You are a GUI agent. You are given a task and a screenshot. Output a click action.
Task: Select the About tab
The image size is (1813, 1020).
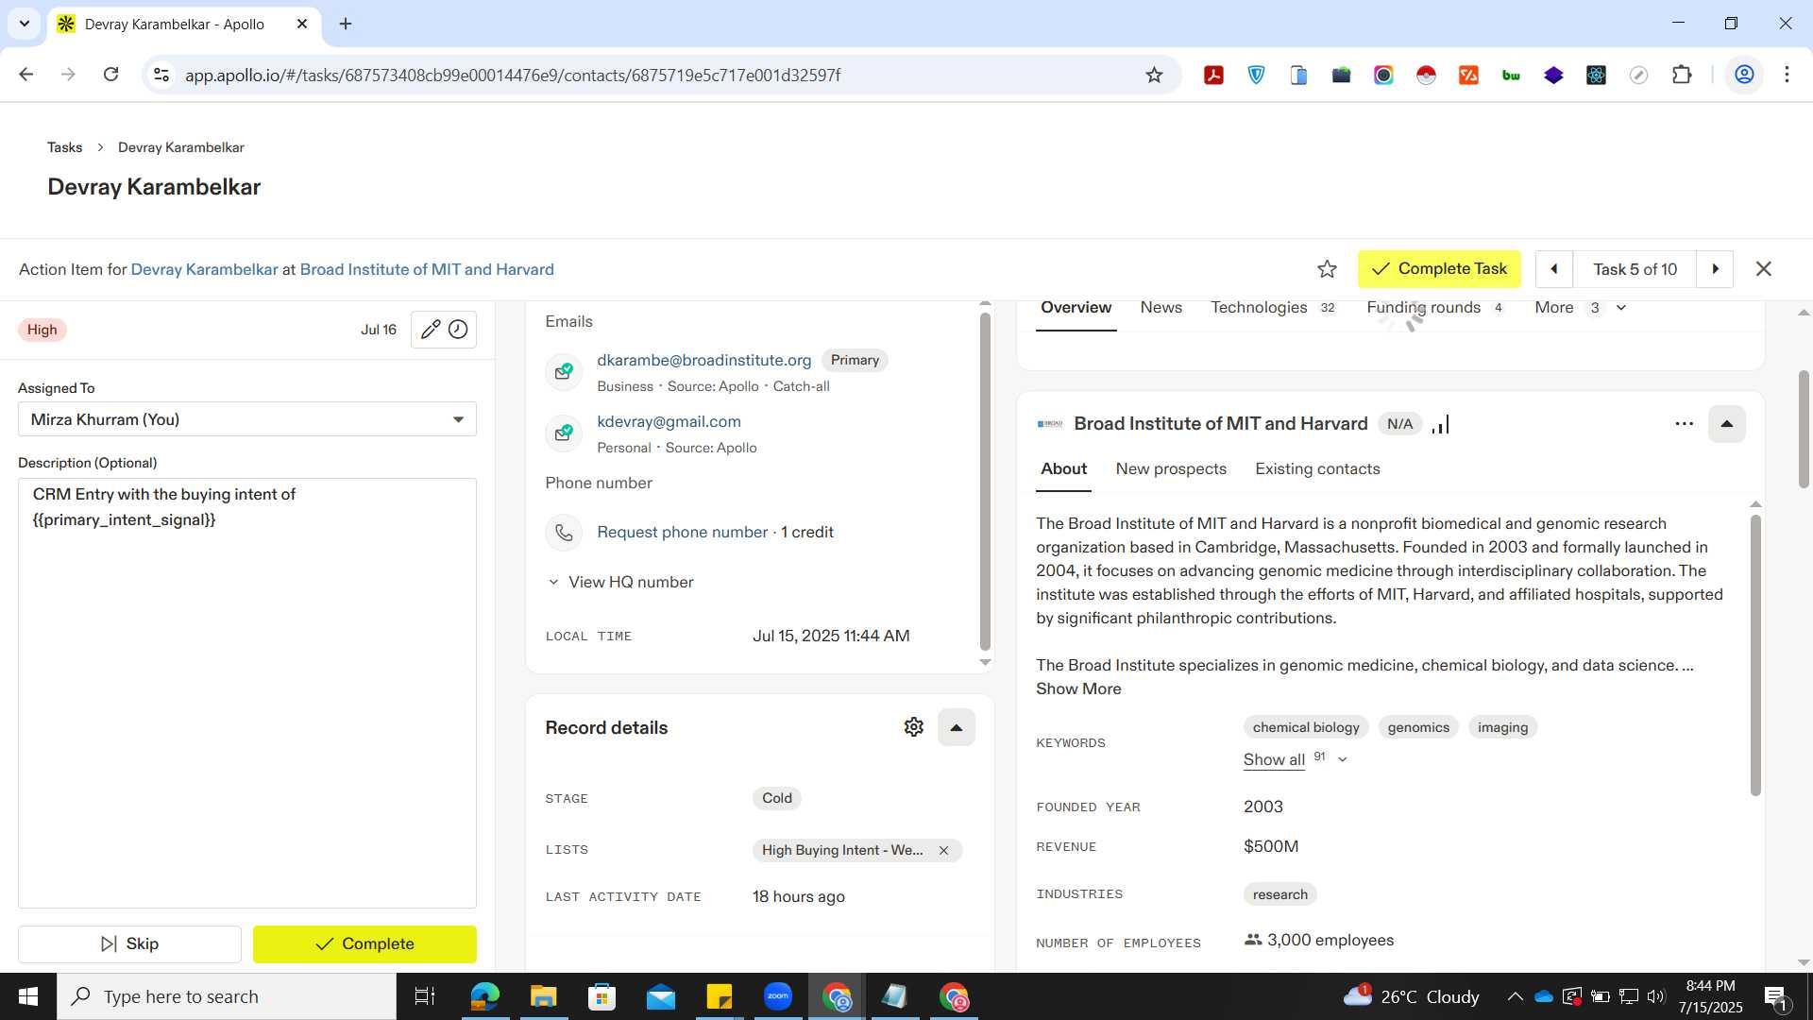[1063, 469]
